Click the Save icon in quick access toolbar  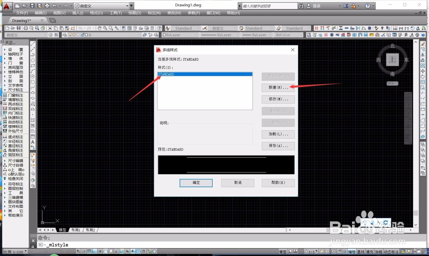pyautogui.click(x=32, y=6)
